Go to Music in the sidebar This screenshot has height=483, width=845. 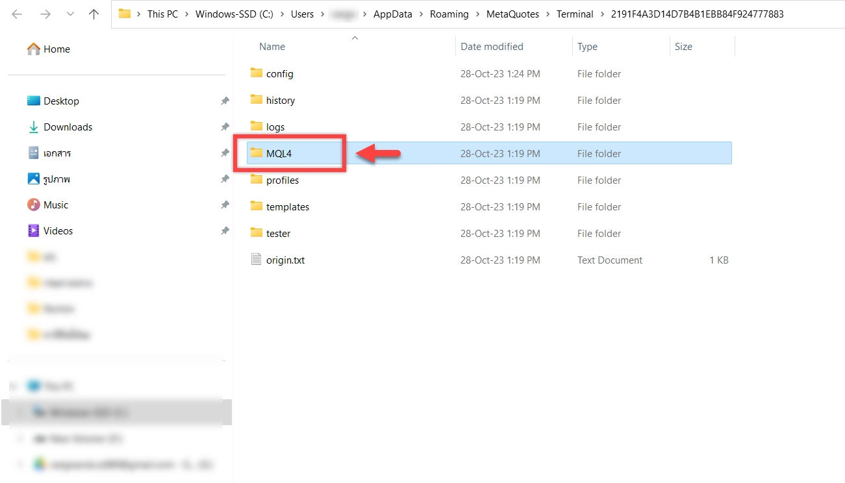coord(56,205)
